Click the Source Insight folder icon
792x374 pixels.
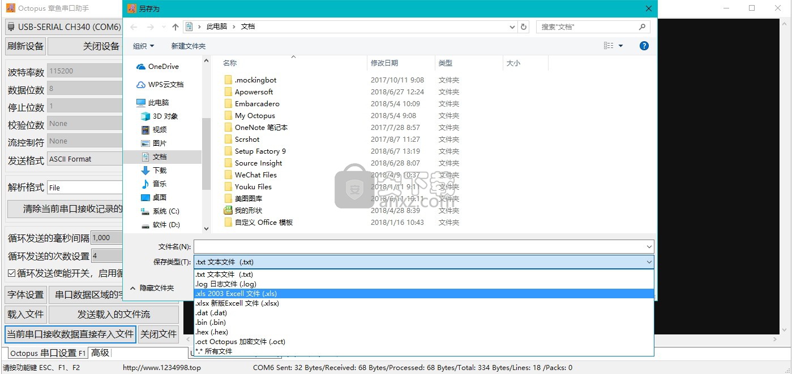coord(228,163)
